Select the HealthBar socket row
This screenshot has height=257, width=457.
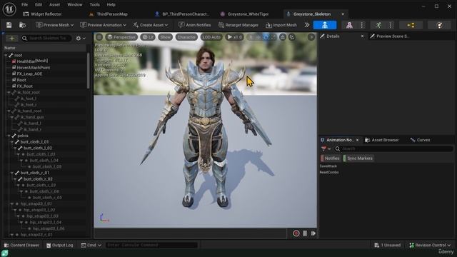(30, 61)
